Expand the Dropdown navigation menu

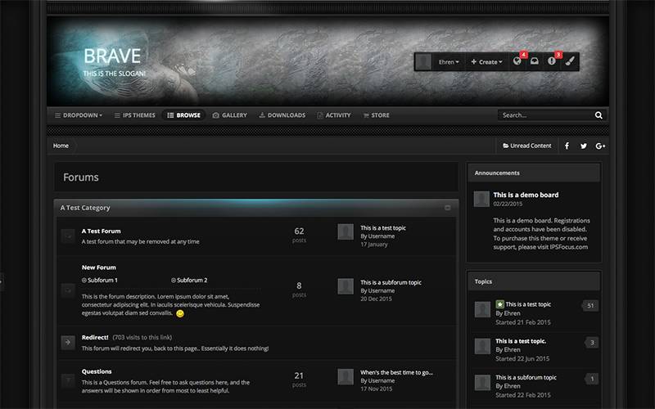(79, 115)
